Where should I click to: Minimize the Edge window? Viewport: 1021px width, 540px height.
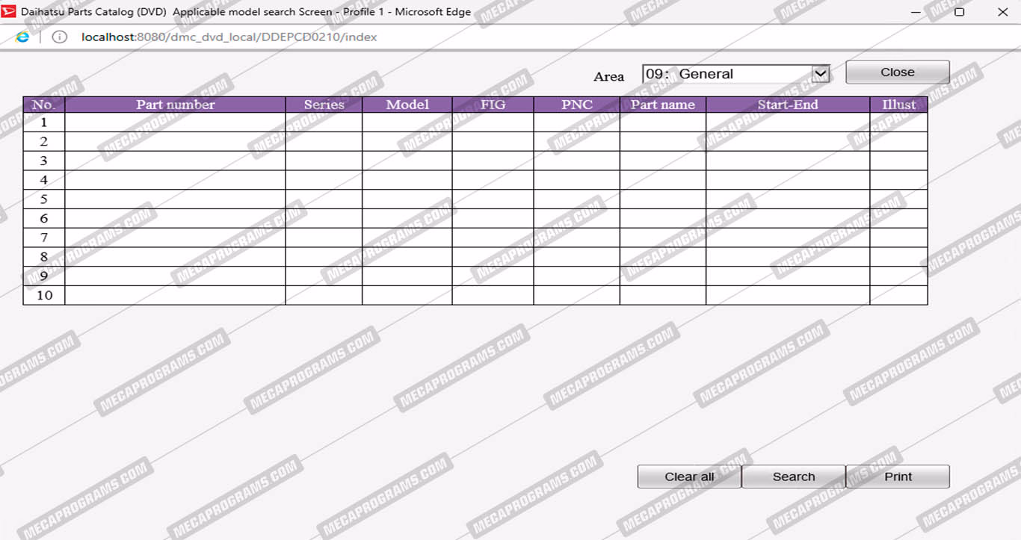coord(916,12)
